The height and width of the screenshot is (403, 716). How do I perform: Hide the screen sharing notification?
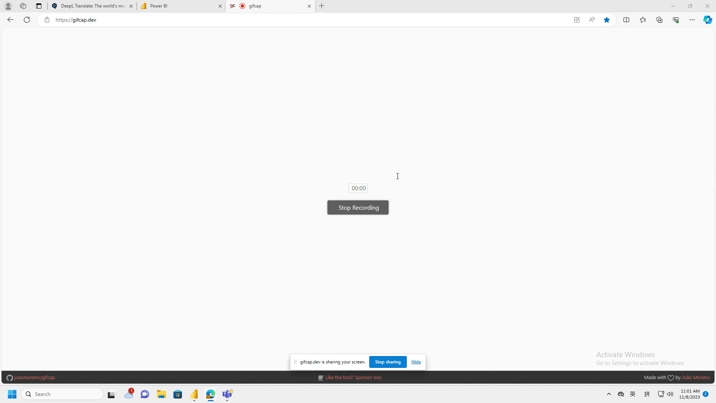(416, 362)
